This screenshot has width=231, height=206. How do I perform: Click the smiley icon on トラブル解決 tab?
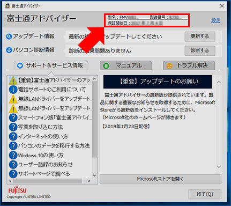169,66
